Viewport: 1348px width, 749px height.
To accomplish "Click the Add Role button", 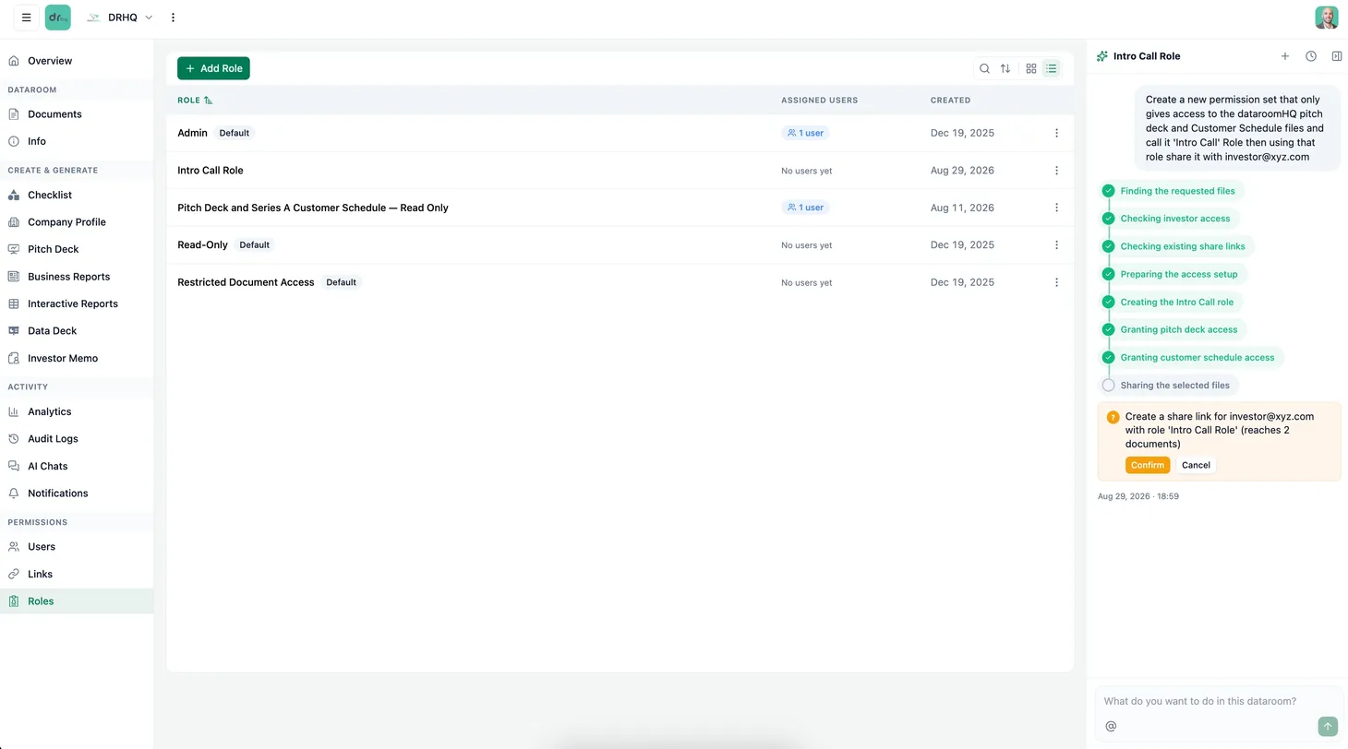I will pyautogui.click(x=213, y=68).
